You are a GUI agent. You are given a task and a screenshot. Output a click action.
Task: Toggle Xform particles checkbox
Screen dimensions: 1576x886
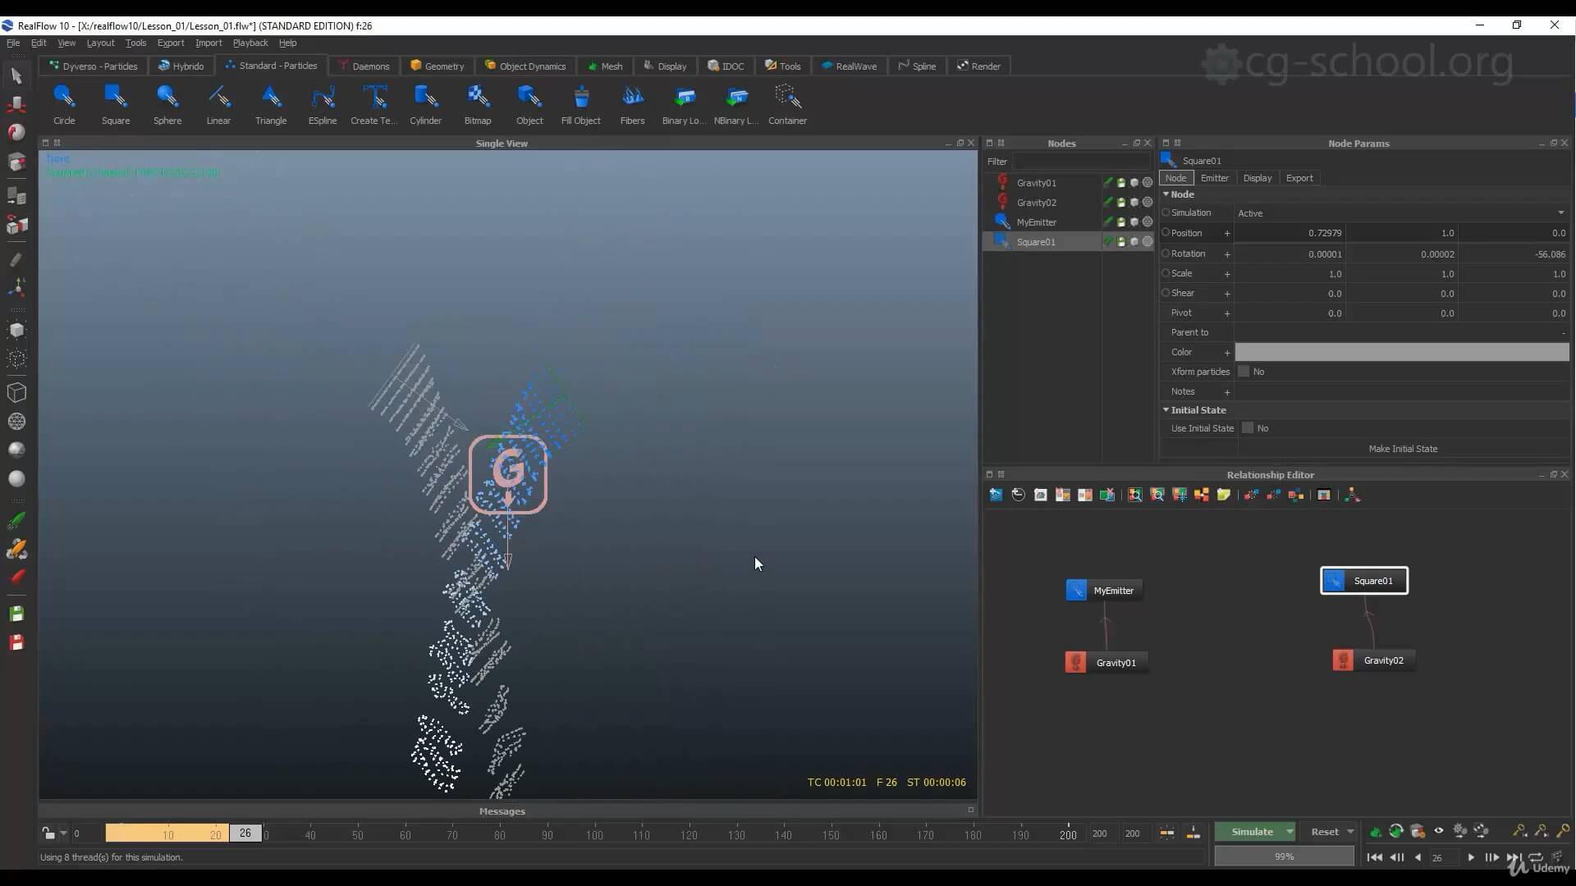click(x=1244, y=372)
